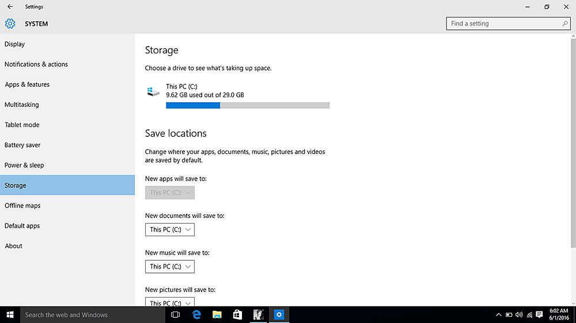
Task: Select Apps & features in sidebar
Action: (x=67, y=84)
